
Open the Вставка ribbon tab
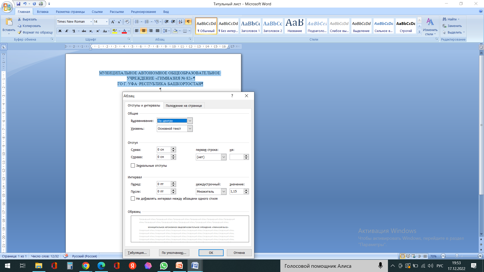(x=43, y=12)
